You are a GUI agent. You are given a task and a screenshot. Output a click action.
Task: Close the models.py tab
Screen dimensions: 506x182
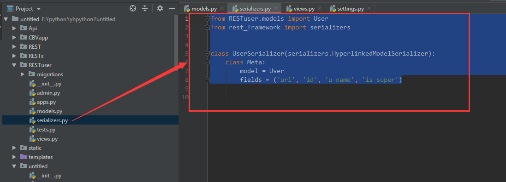[x=222, y=9]
